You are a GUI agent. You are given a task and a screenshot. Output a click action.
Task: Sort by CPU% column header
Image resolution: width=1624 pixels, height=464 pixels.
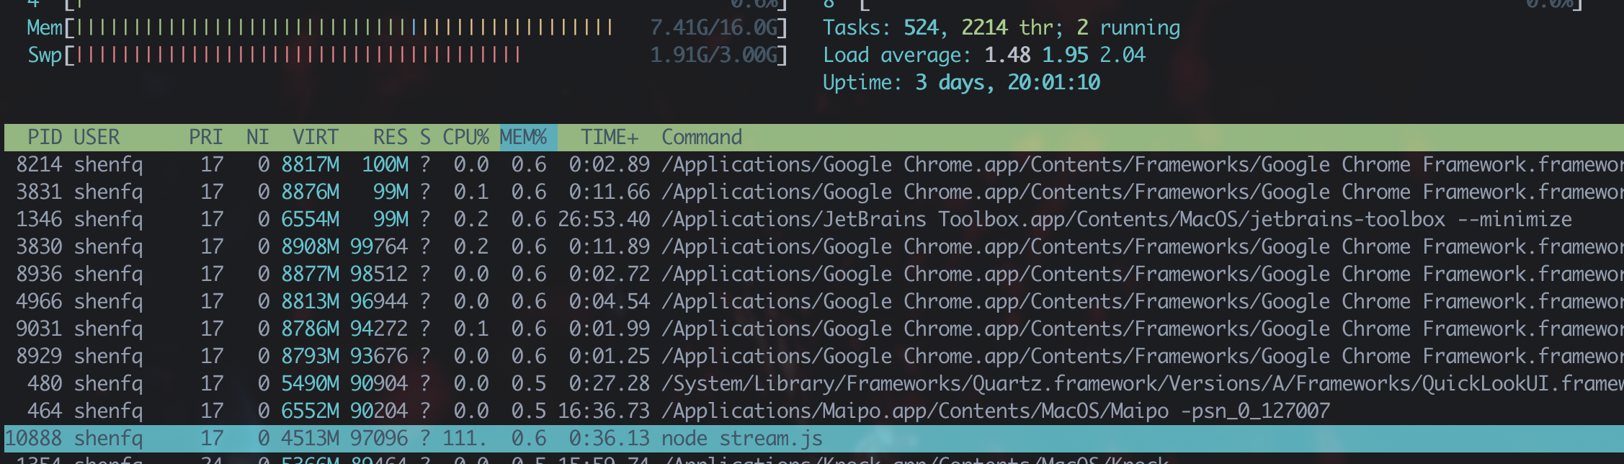coord(465,137)
